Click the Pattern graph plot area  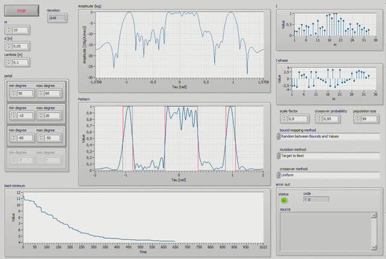[x=179, y=138]
